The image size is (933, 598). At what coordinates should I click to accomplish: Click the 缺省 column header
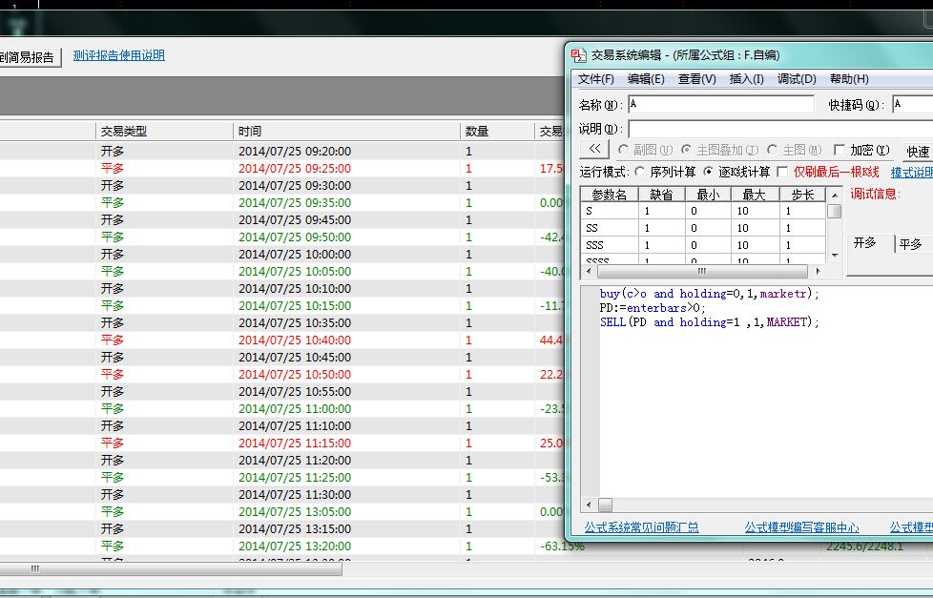662,195
